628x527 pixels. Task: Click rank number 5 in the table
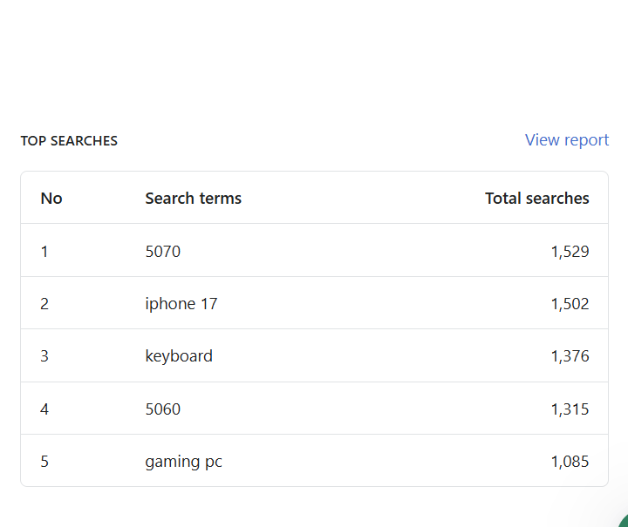point(44,462)
